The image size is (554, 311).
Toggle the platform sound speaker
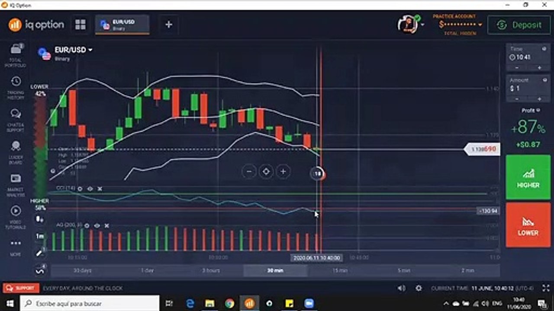tap(402, 288)
